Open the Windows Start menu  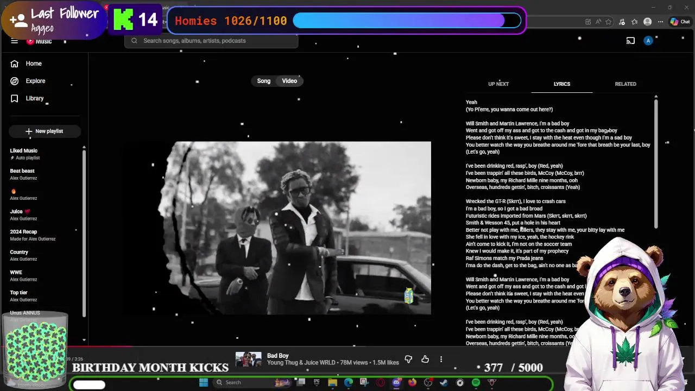pos(204,382)
